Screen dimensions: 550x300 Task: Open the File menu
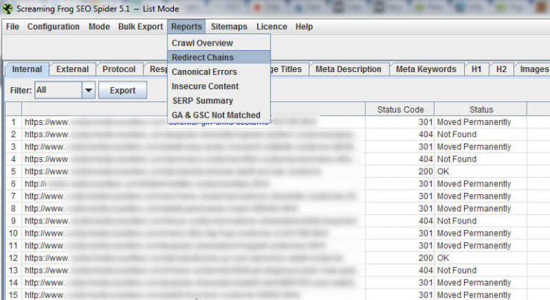[x=13, y=26]
